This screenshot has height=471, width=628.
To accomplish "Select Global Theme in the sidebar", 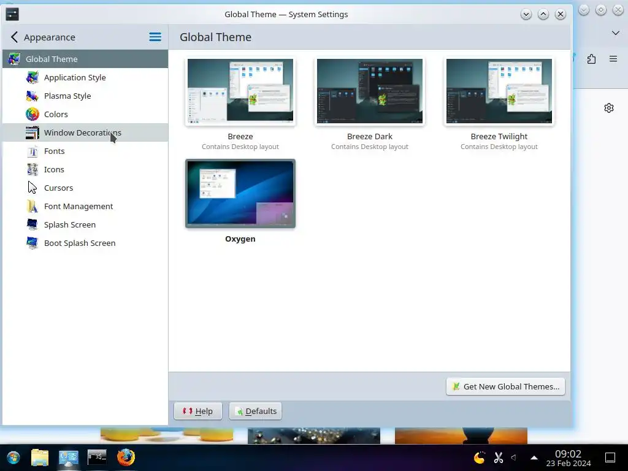I will pyautogui.click(x=85, y=59).
